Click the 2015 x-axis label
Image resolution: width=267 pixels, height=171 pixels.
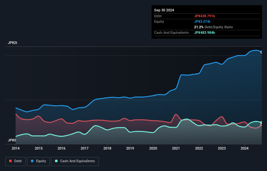(x=39, y=148)
